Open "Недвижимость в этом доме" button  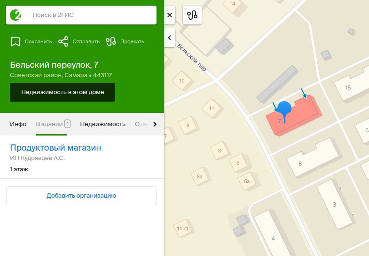63,92
